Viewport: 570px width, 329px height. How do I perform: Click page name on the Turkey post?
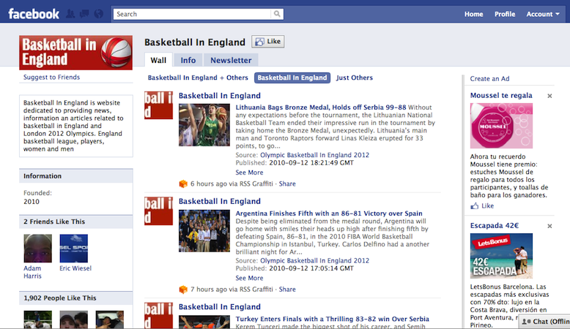220,307
